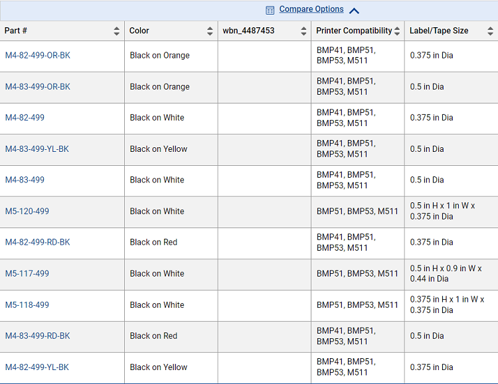
Task: Click printer compatibility cell for M5-117-499
Action: (357, 273)
